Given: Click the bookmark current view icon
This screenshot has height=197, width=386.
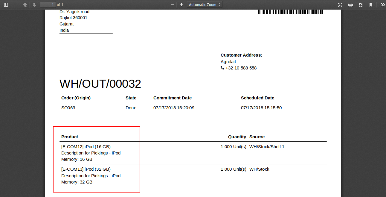Looking at the screenshot, I should pos(371,5).
